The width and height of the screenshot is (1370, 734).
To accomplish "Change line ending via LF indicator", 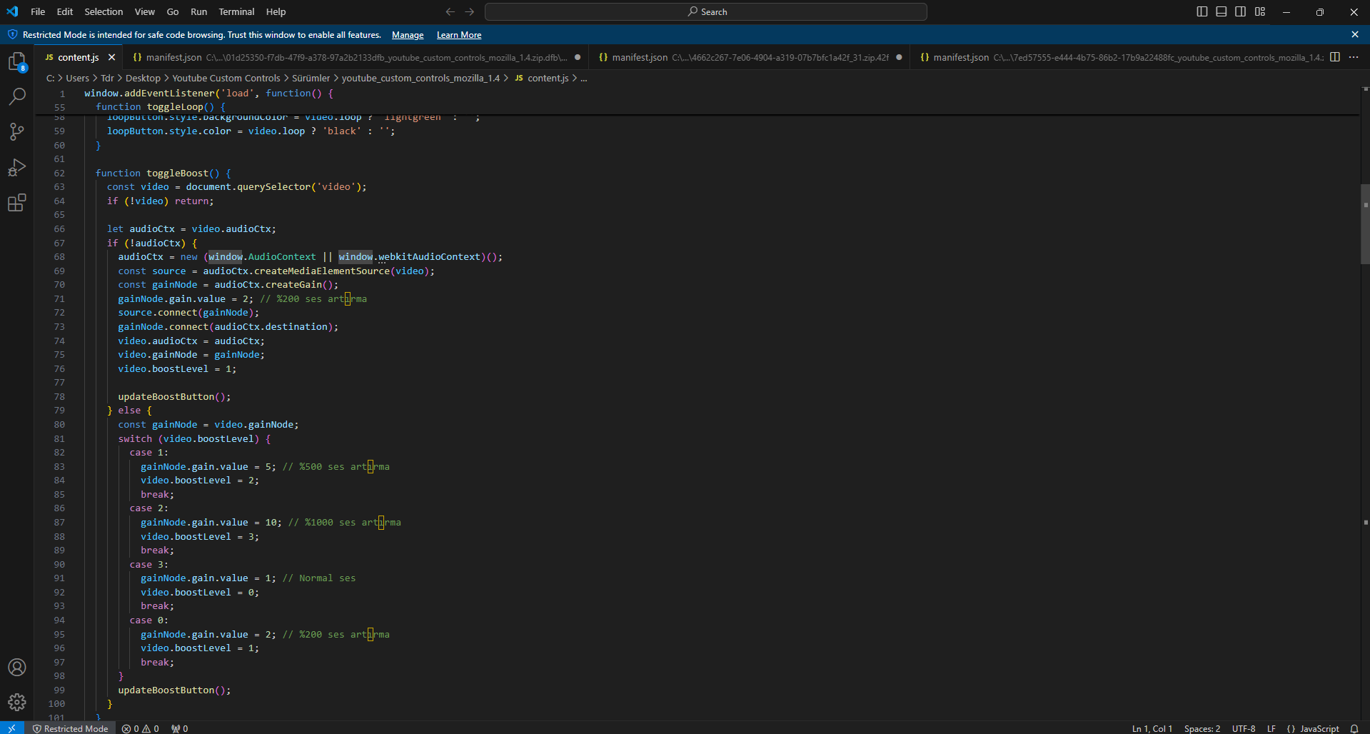I will point(1271,728).
